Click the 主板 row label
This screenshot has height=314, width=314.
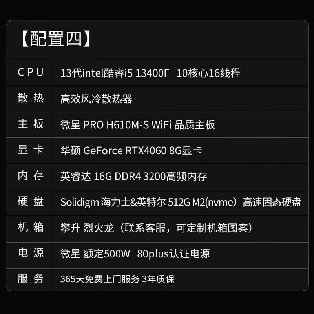tap(31, 124)
